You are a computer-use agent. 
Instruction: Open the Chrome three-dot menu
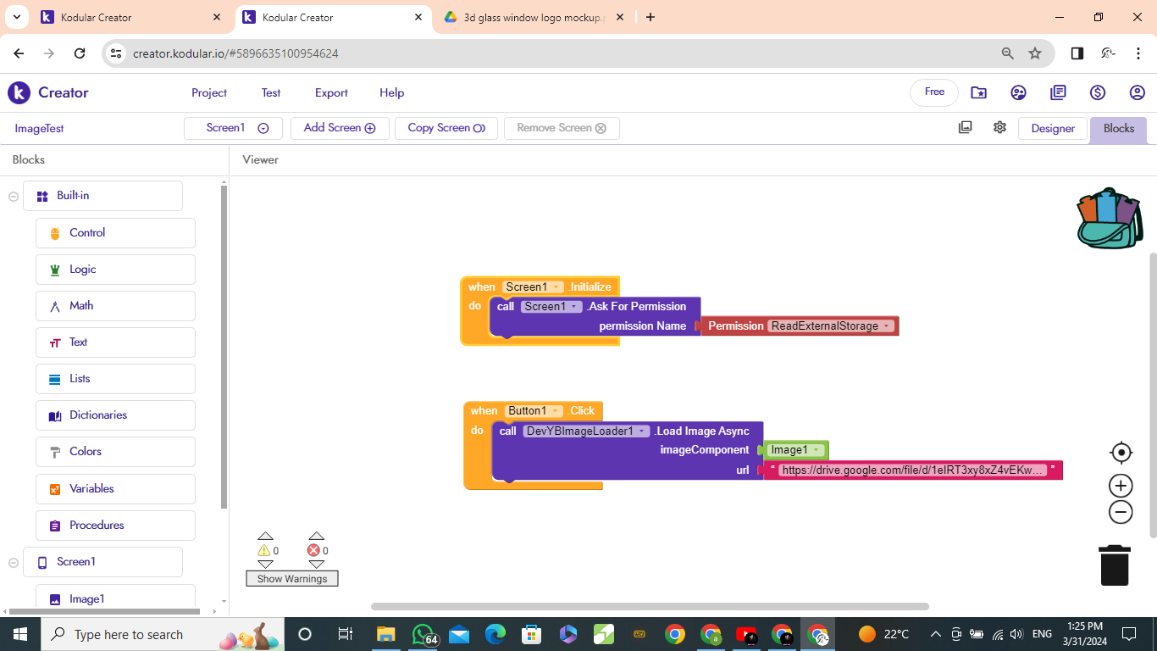click(x=1138, y=53)
